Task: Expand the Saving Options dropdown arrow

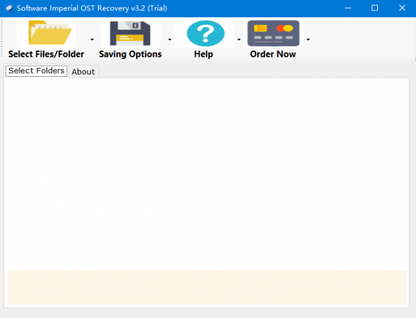Action: click(x=170, y=39)
